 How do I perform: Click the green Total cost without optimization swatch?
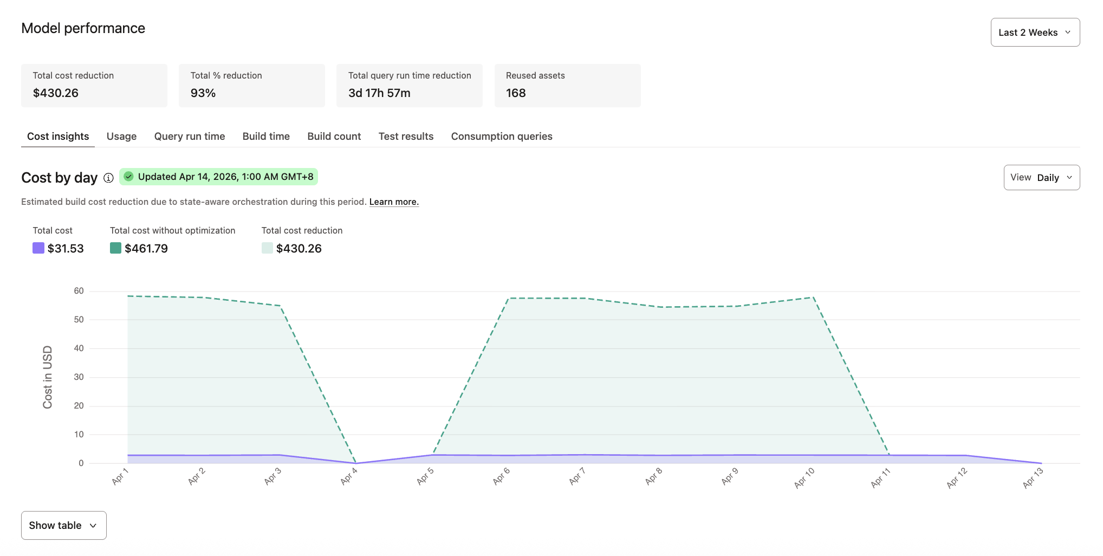(115, 248)
